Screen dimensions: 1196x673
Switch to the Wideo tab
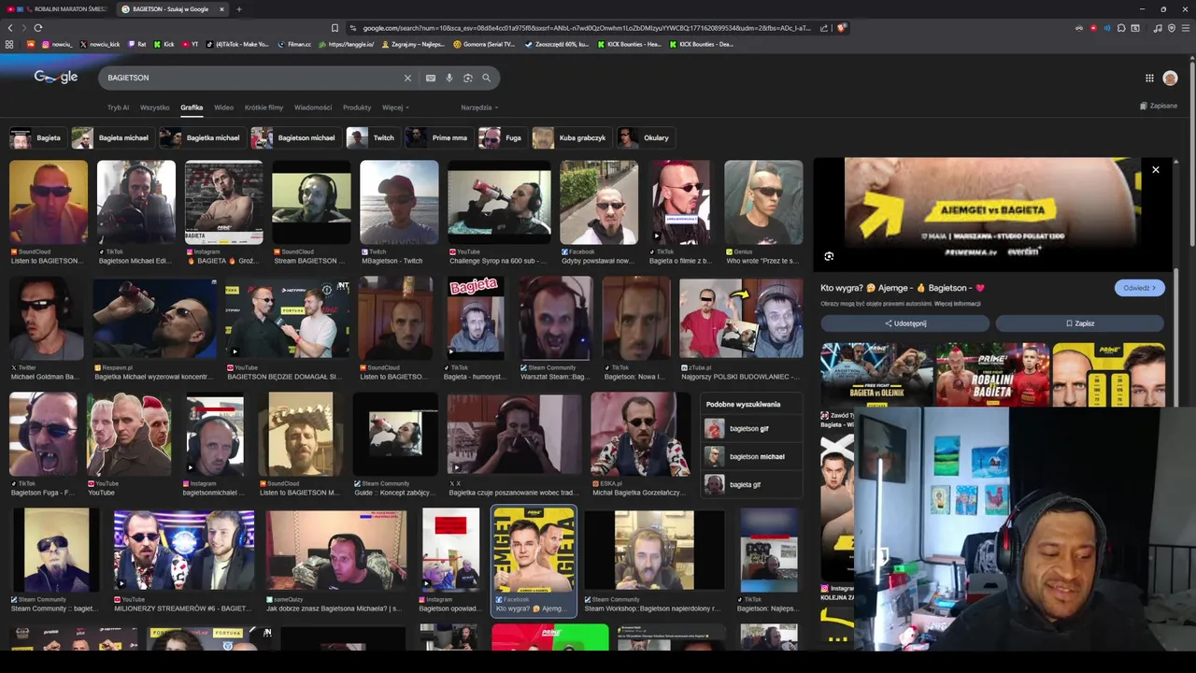[223, 107]
